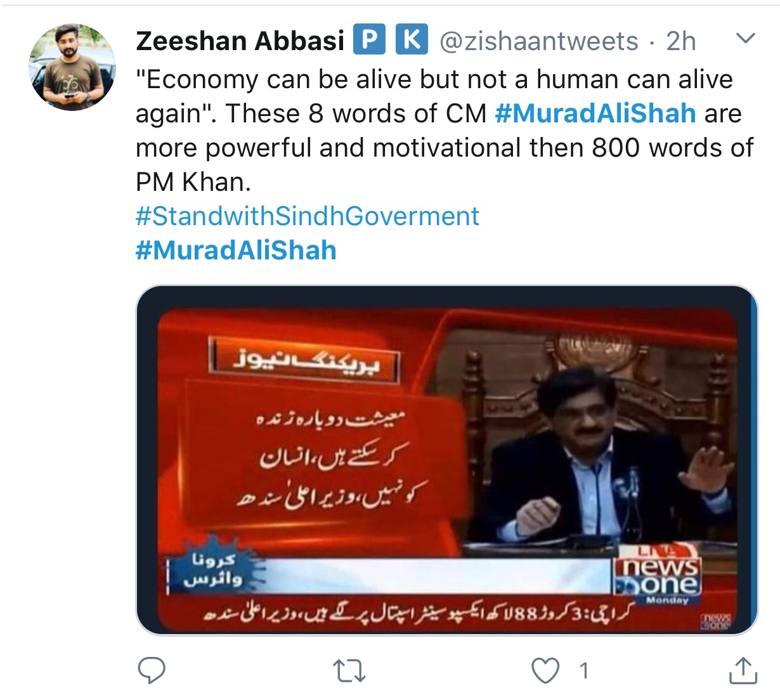Tap the like count number 1
Image resolution: width=780 pixels, height=695 pixels.
tap(584, 671)
